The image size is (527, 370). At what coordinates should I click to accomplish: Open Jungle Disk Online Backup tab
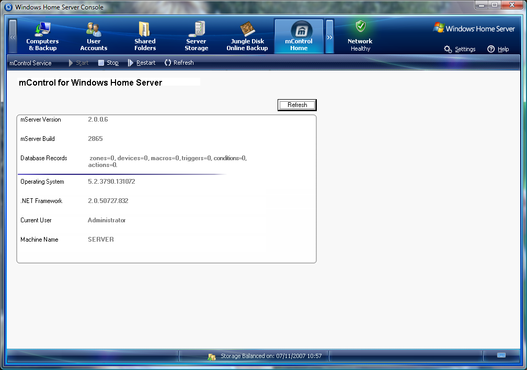click(247, 36)
